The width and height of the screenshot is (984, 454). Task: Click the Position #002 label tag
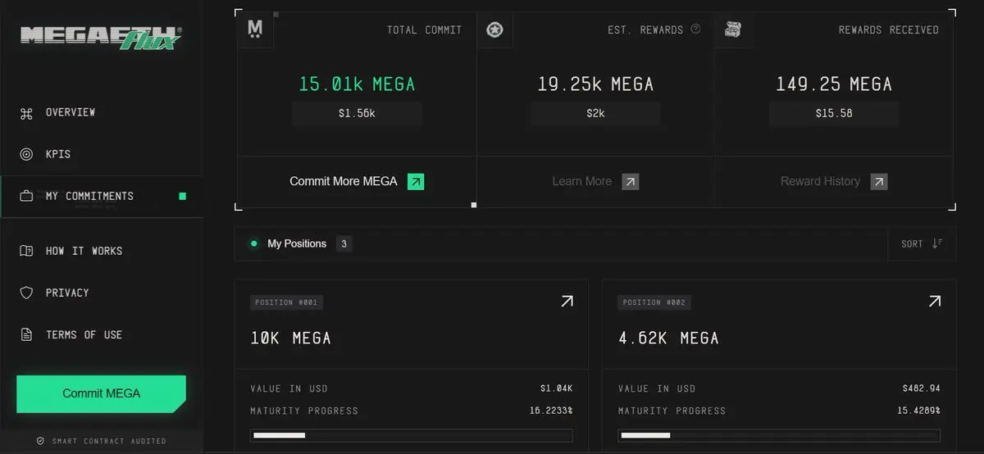[x=654, y=302]
